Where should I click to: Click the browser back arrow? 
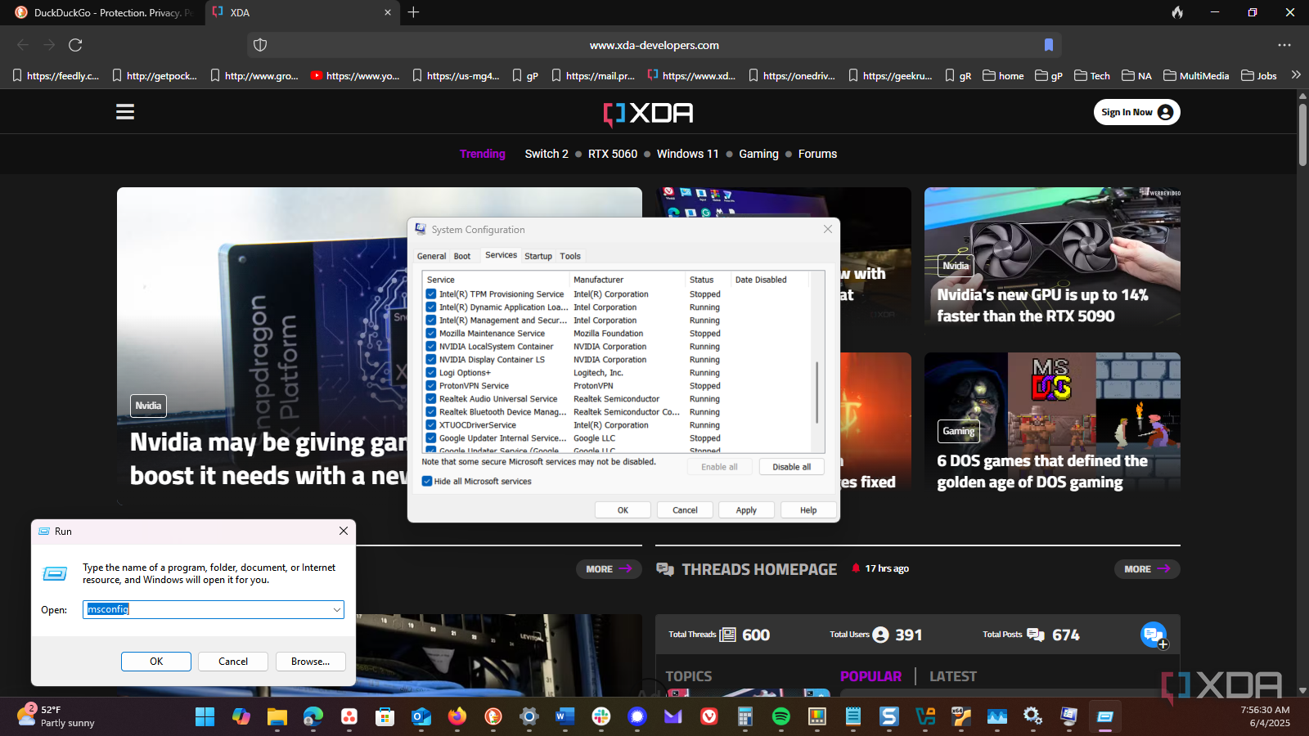(x=23, y=45)
